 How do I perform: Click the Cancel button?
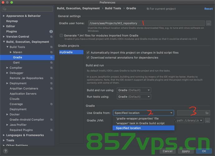point(167,151)
